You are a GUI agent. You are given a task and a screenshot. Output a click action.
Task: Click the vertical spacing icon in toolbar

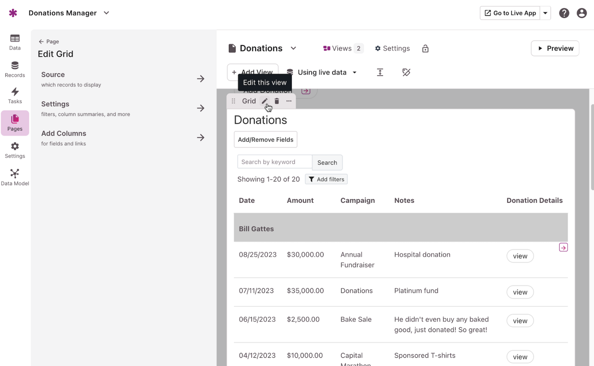pos(380,72)
